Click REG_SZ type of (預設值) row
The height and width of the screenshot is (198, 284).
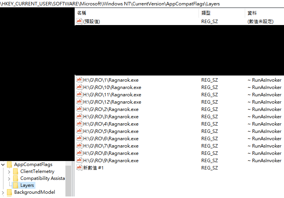tap(210, 22)
